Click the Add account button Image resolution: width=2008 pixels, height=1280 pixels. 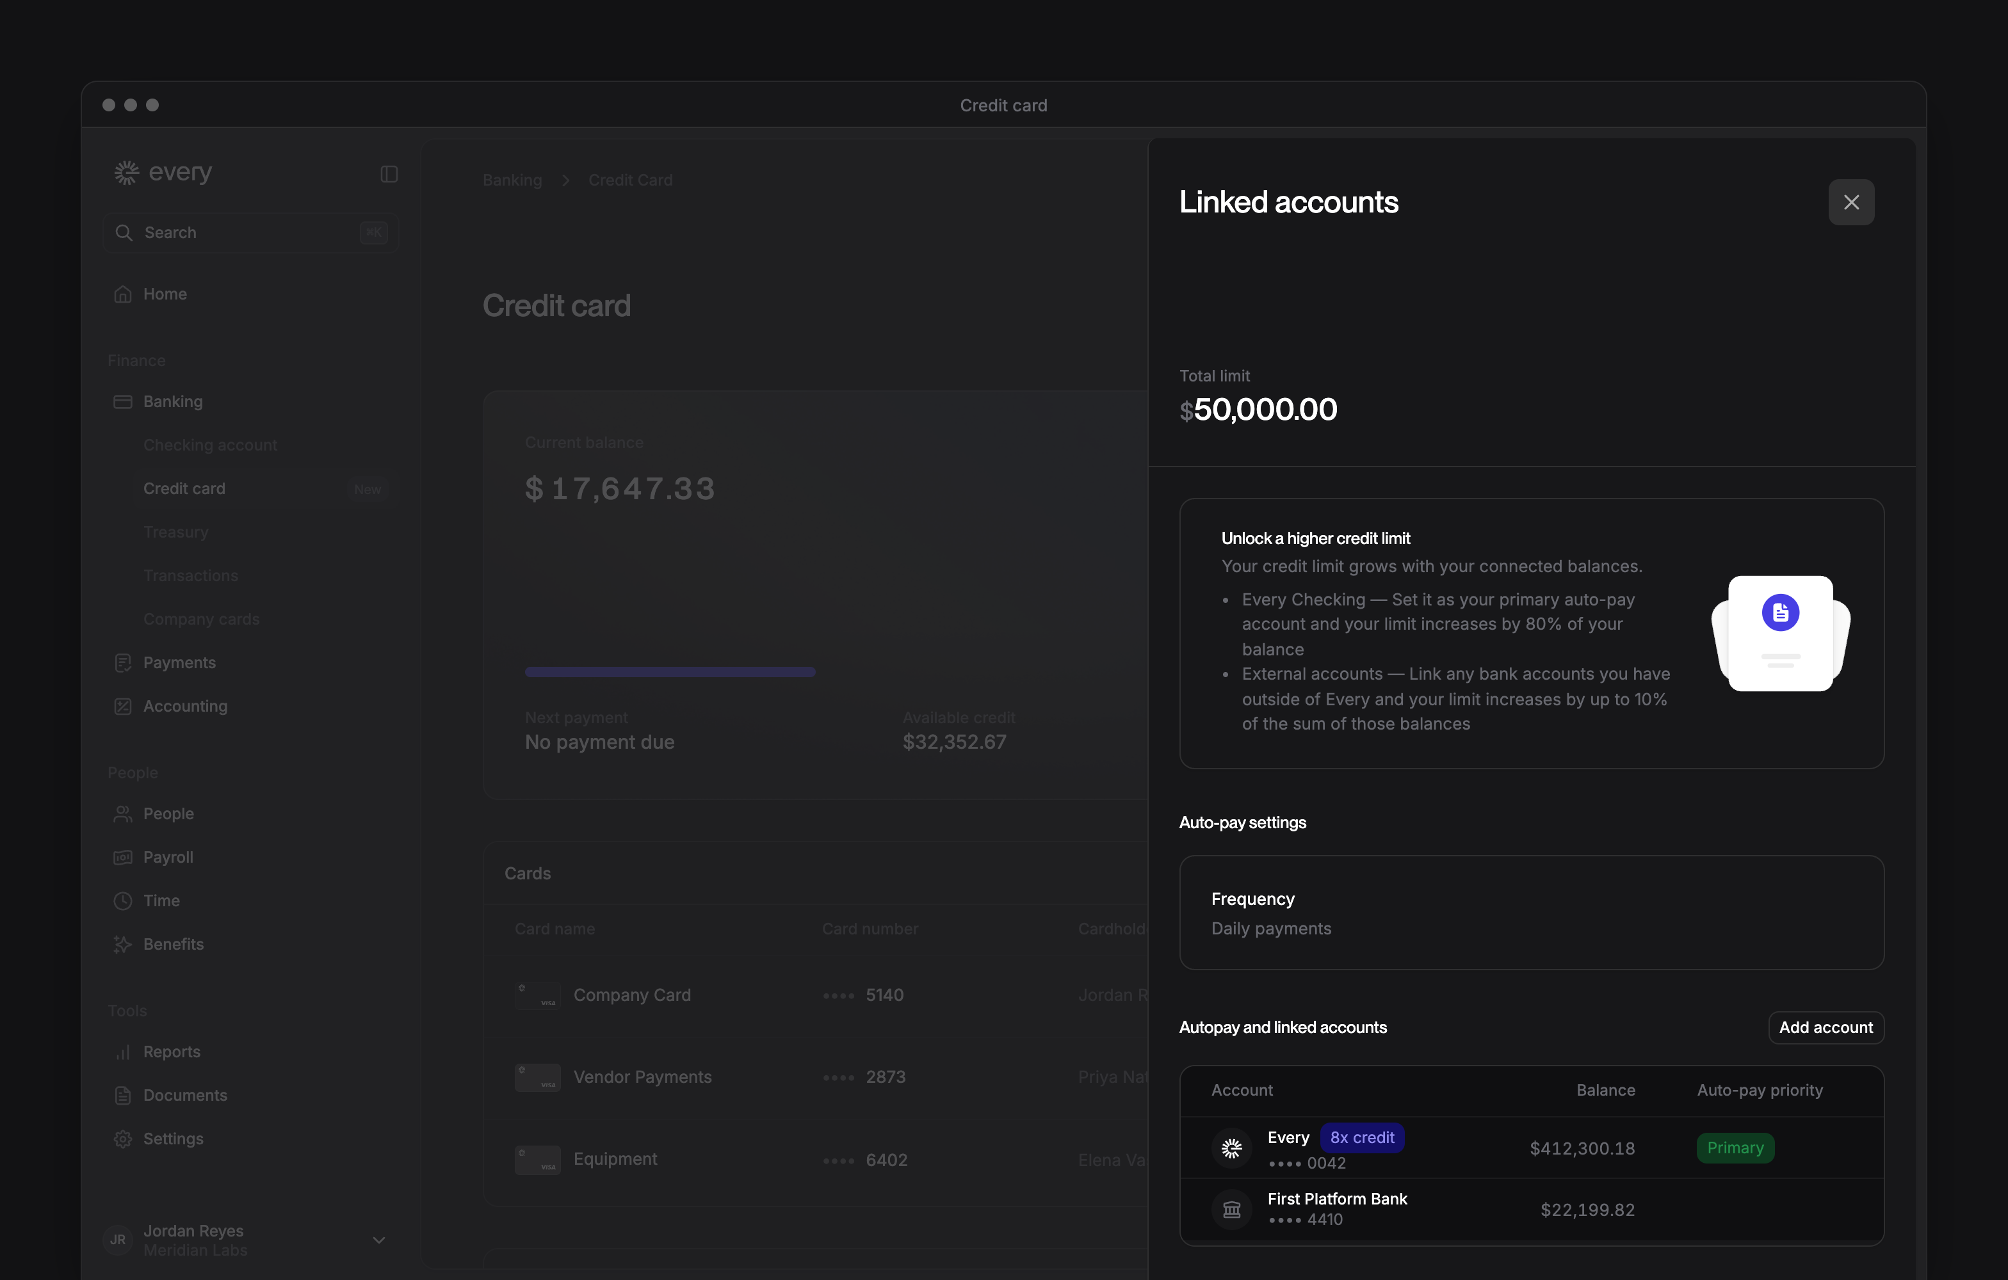click(x=1826, y=1027)
